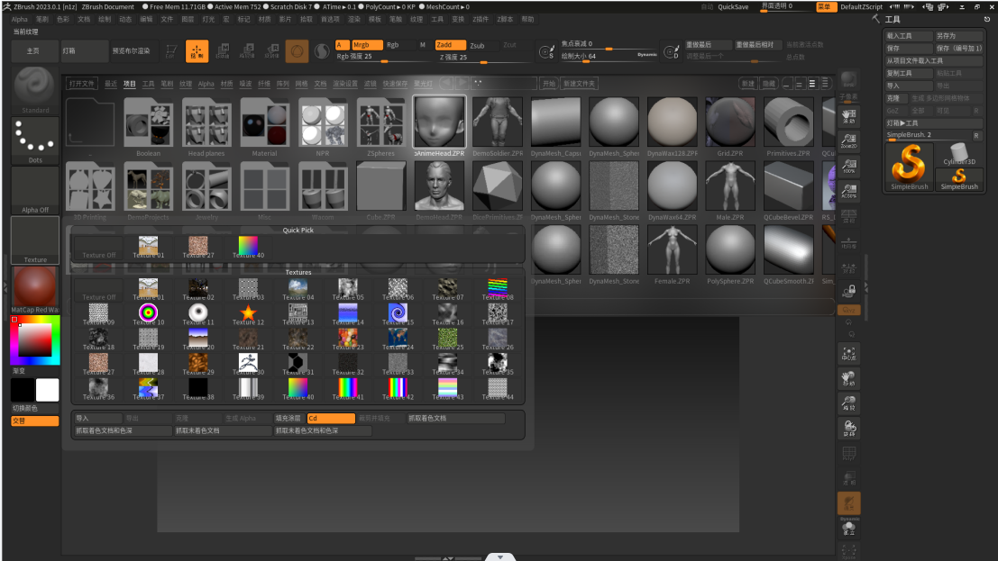This screenshot has width=998, height=561.
Task: Toggle the orange Cd button
Action: (330, 418)
